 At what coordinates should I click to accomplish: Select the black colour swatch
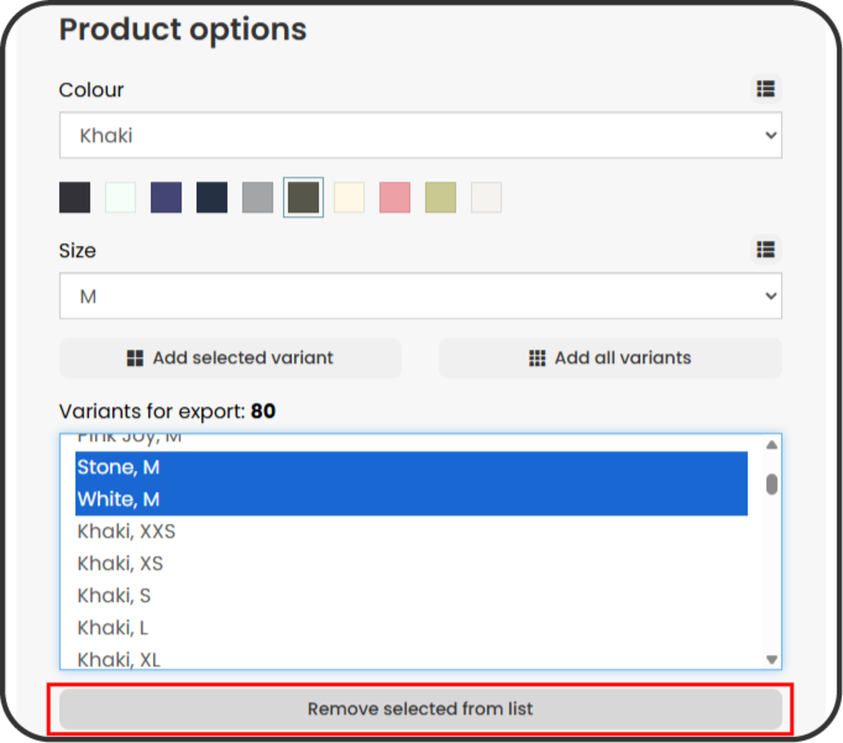pyautogui.click(x=74, y=197)
